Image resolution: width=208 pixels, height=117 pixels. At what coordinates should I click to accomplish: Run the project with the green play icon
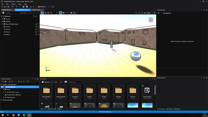point(33,7)
